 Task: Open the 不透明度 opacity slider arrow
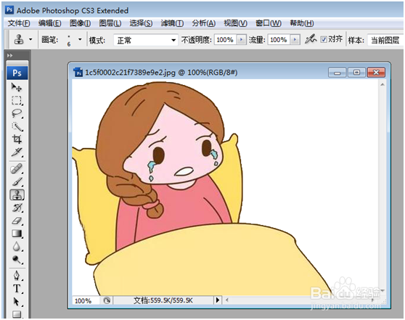point(241,40)
